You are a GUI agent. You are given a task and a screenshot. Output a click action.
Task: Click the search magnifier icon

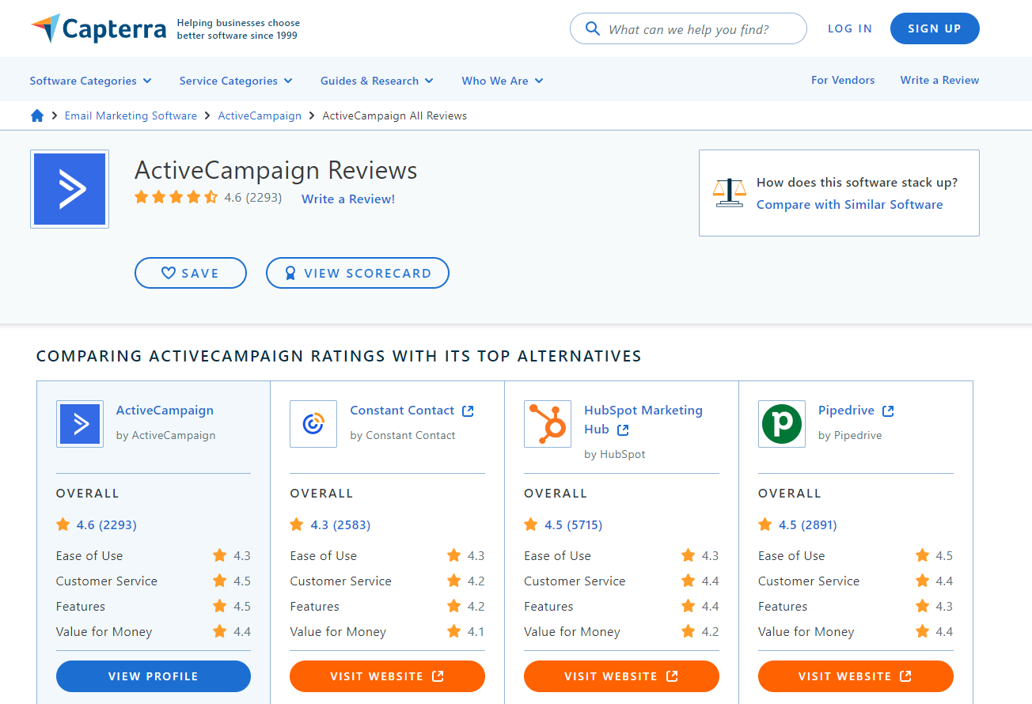point(593,29)
